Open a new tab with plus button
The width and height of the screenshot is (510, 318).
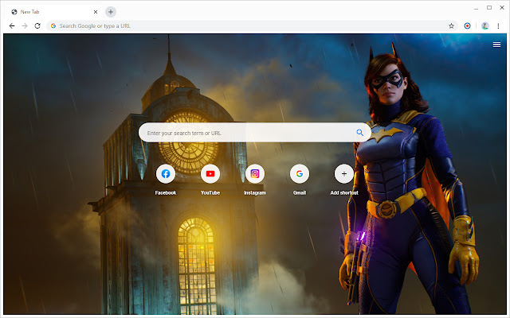point(111,12)
